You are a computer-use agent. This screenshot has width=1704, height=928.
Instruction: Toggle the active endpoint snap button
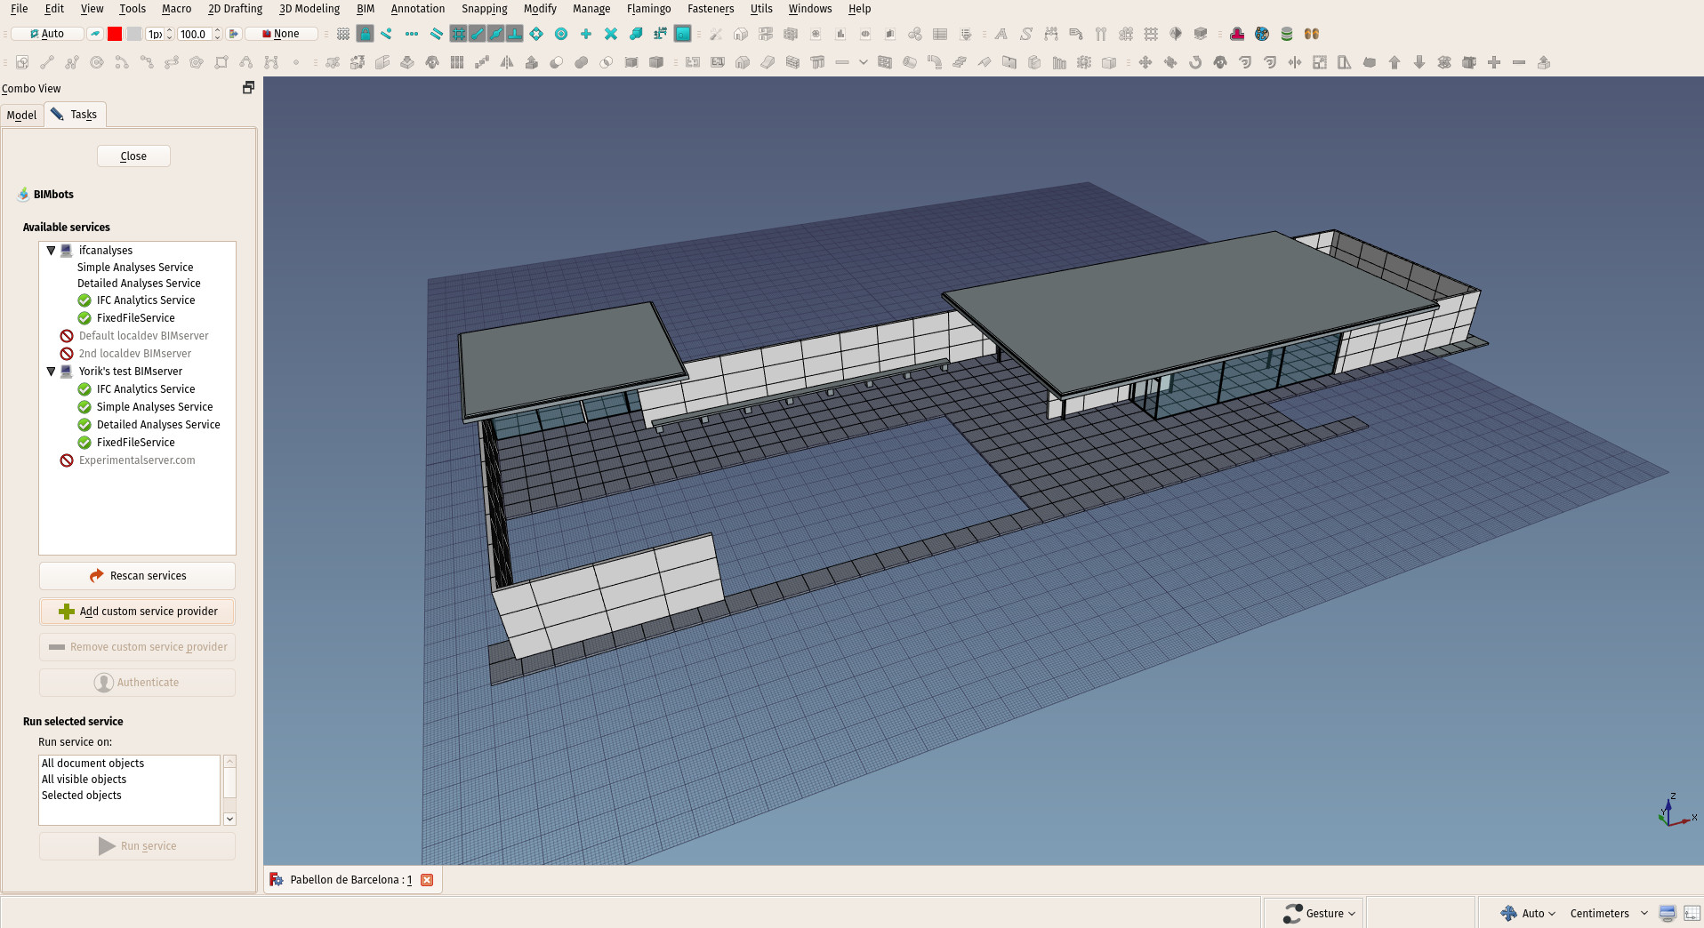477,34
